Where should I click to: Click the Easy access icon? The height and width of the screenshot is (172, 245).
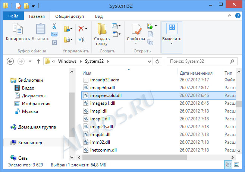coord(115,34)
